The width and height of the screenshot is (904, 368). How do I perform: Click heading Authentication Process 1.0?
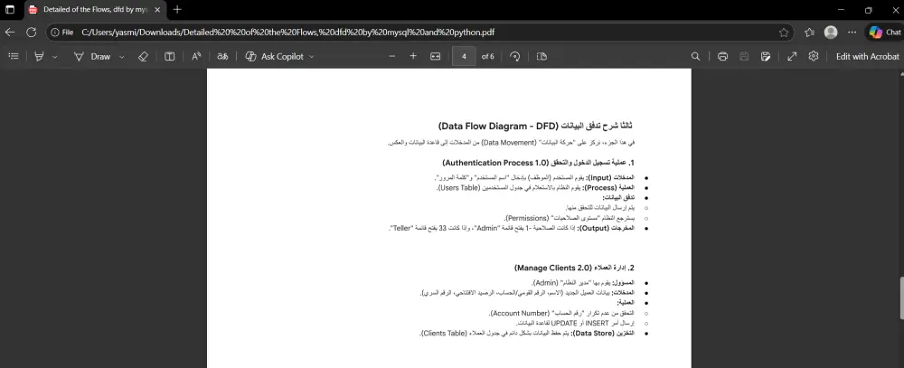pyautogui.click(x=495, y=163)
